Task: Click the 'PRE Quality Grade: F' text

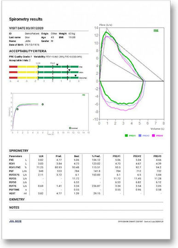Action: tap(20, 56)
